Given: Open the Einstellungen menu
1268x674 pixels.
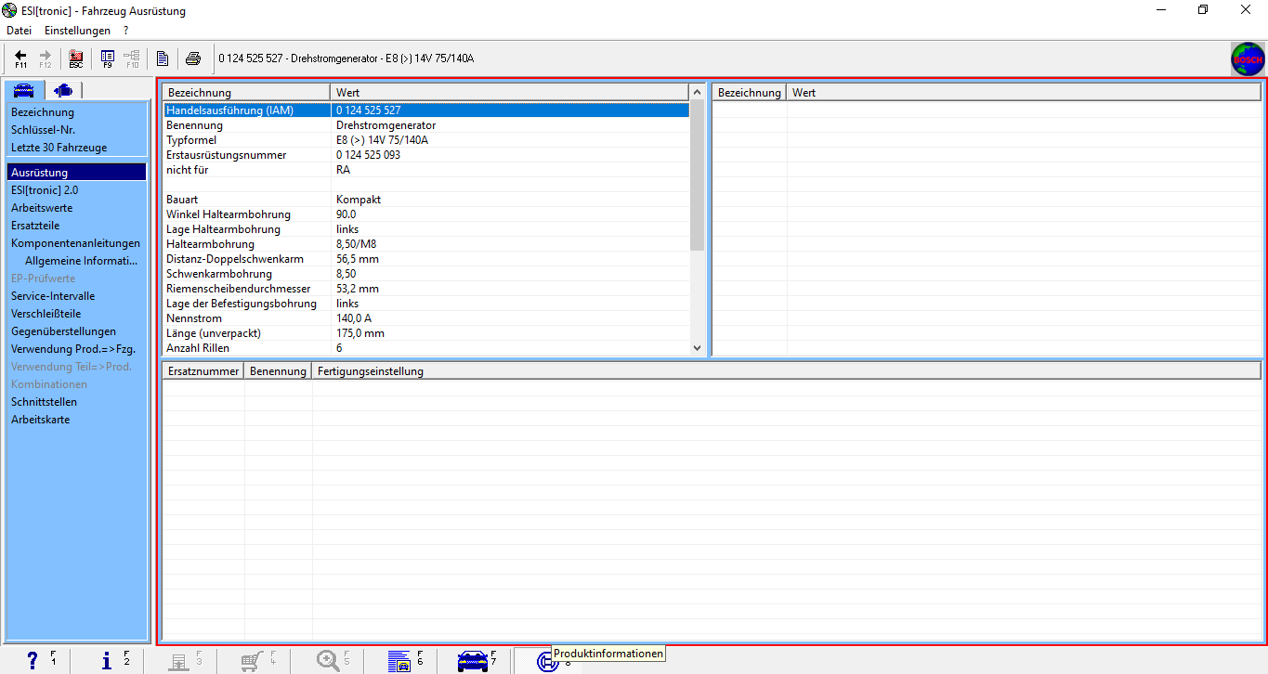Looking at the screenshot, I should pos(77,31).
